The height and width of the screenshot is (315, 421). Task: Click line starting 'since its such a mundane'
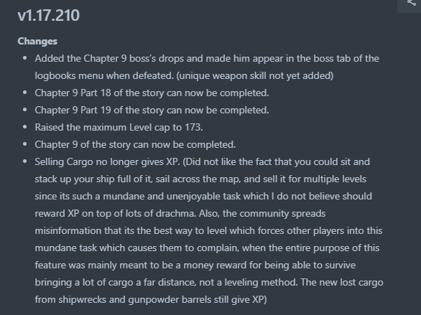203,196
